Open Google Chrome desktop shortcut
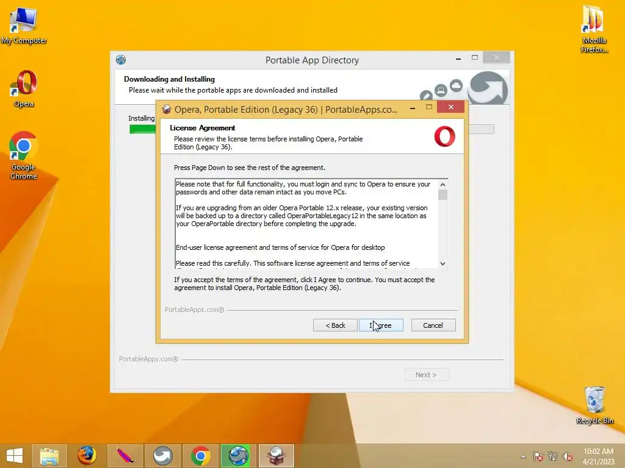Viewport: 625px width, 468px height. [23, 155]
